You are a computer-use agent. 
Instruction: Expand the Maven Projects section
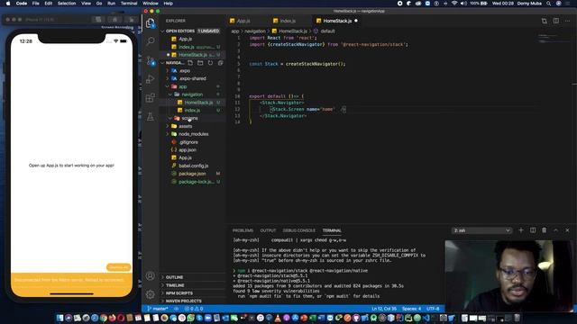click(x=183, y=301)
